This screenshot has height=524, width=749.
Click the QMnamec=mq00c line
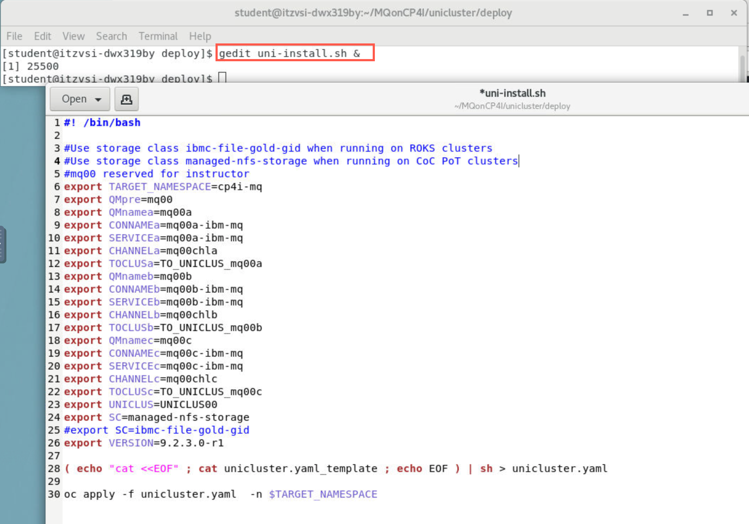click(x=128, y=340)
